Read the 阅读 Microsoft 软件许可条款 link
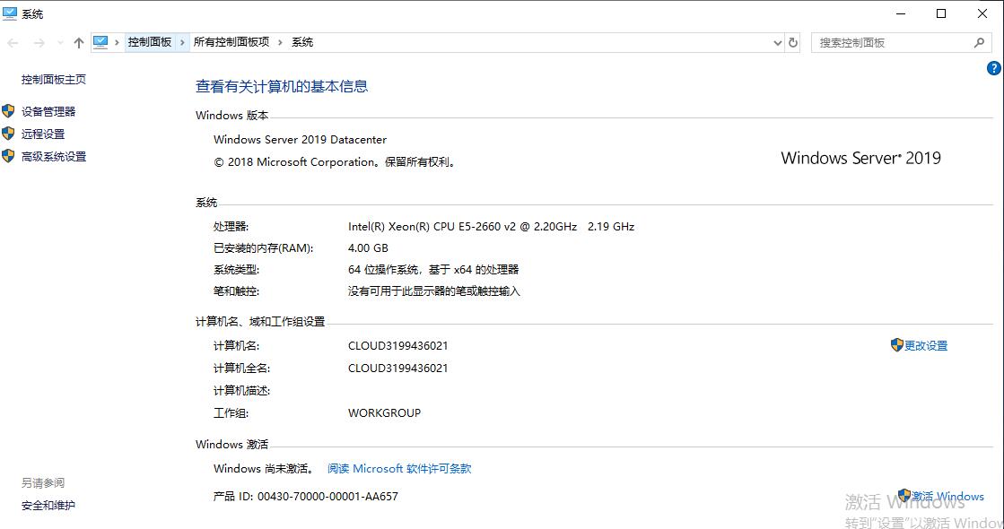 pos(399,468)
